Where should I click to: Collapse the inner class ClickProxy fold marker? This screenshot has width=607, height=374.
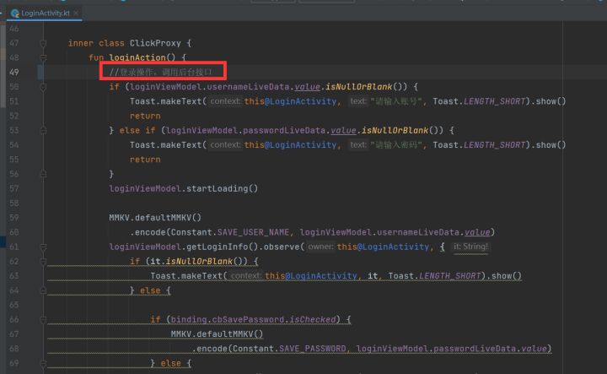pos(43,43)
